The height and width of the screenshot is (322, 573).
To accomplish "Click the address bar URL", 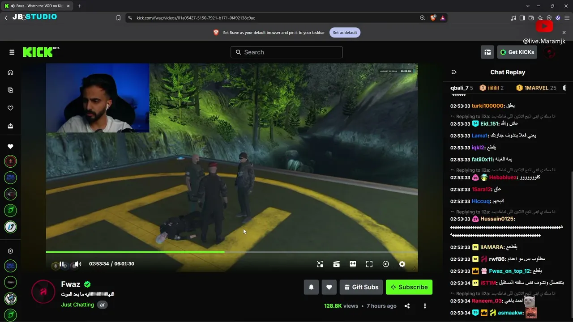I will coord(196,18).
